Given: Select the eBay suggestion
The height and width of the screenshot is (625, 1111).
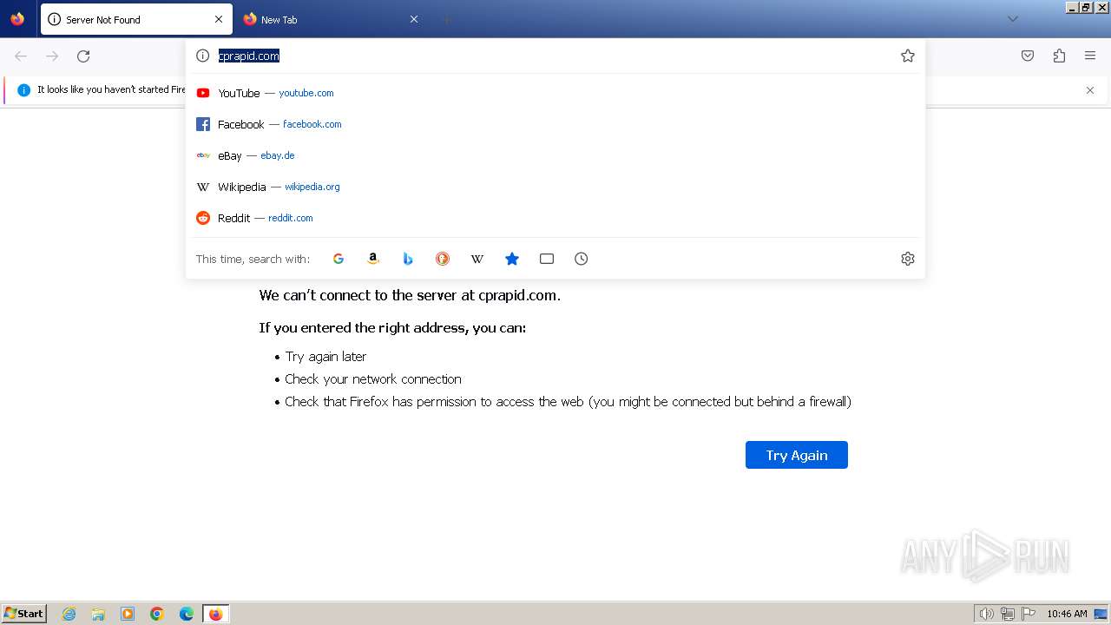Looking at the screenshot, I should [555, 155].
